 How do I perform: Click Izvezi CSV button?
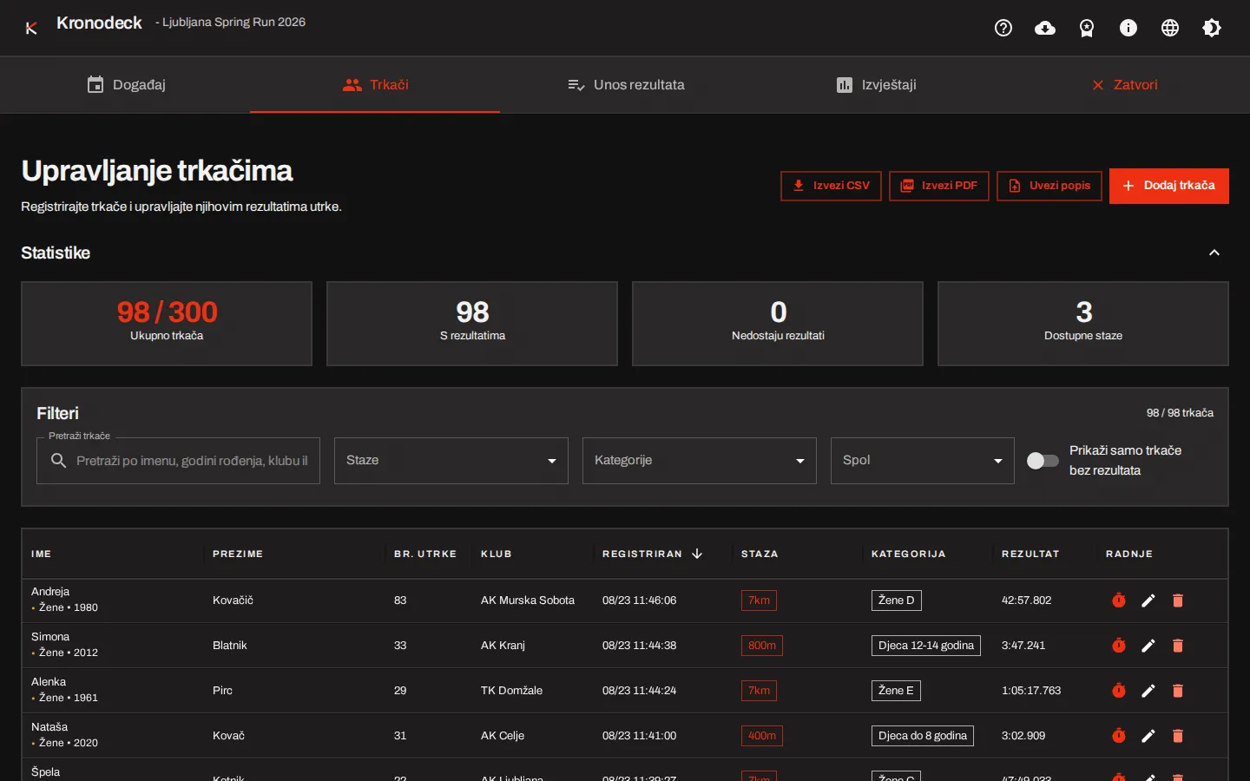pyautogui.click(x=831, y=186)
